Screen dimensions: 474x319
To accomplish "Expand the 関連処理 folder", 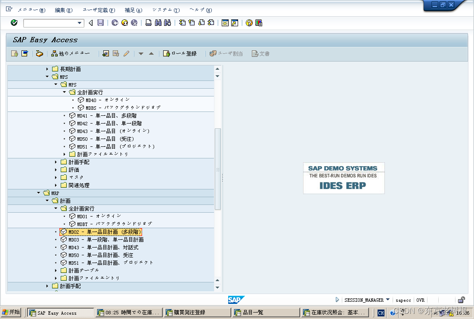I will pyautogui.click(x=56, y=185).
